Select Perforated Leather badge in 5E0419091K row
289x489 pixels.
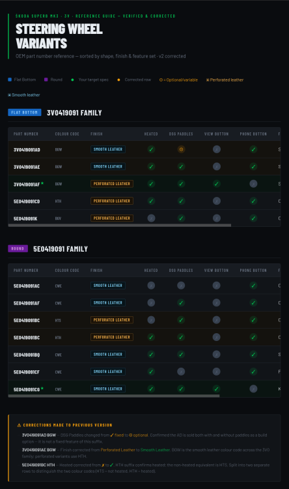(112, 218)
